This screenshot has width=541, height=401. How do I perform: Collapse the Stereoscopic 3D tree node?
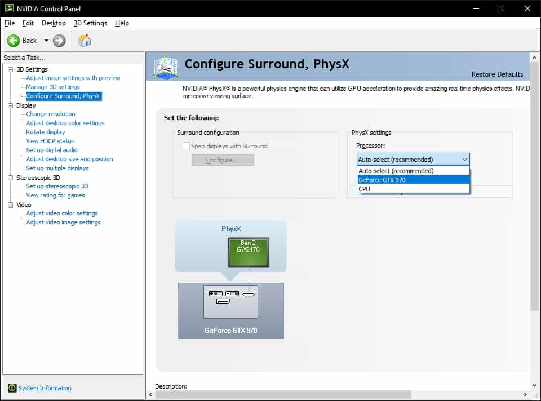[x=10, y=178]
